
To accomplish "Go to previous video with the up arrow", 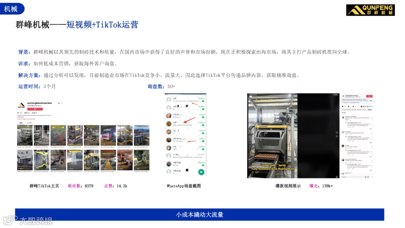I will click(336, 132).
